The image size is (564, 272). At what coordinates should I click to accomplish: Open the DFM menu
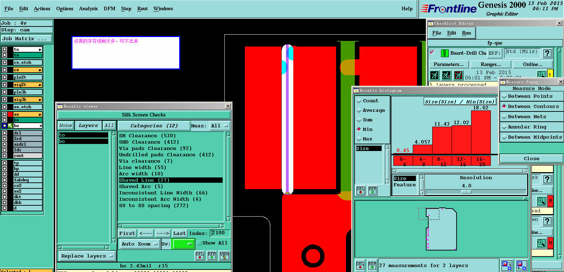pos(110,8)
